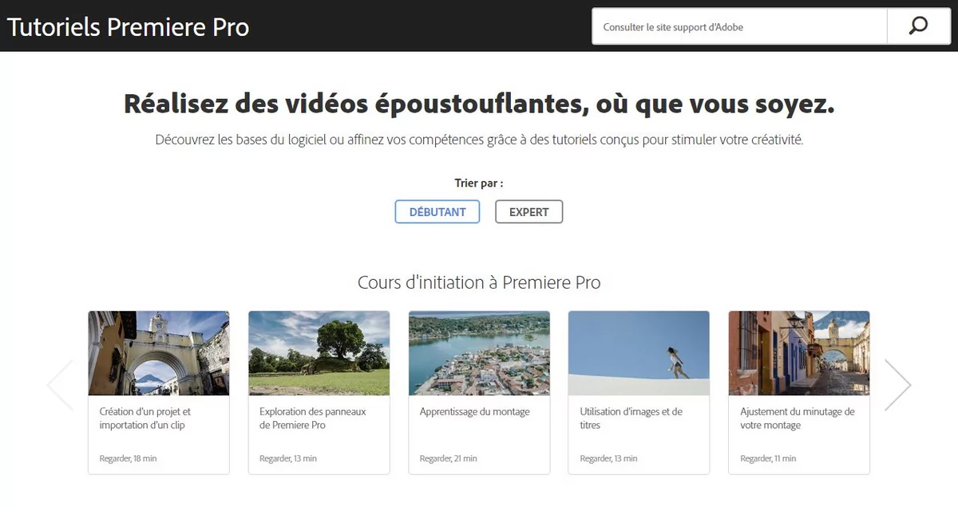Open the tree thumbnail for Exploration des panneaux

coord(319,353)
